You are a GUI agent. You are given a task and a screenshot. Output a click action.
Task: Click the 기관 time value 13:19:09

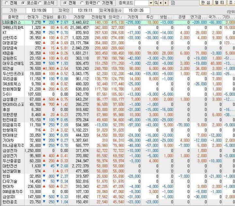[x=39, y=10]
